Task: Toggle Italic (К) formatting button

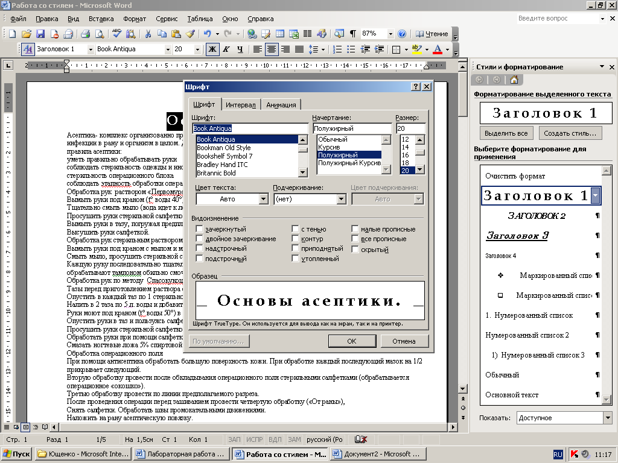Action: tap(226, 49)
